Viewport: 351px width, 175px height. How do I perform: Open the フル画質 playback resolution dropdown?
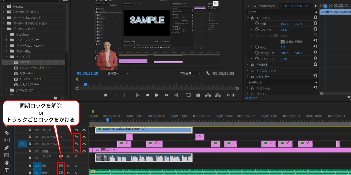click(190, 73)
